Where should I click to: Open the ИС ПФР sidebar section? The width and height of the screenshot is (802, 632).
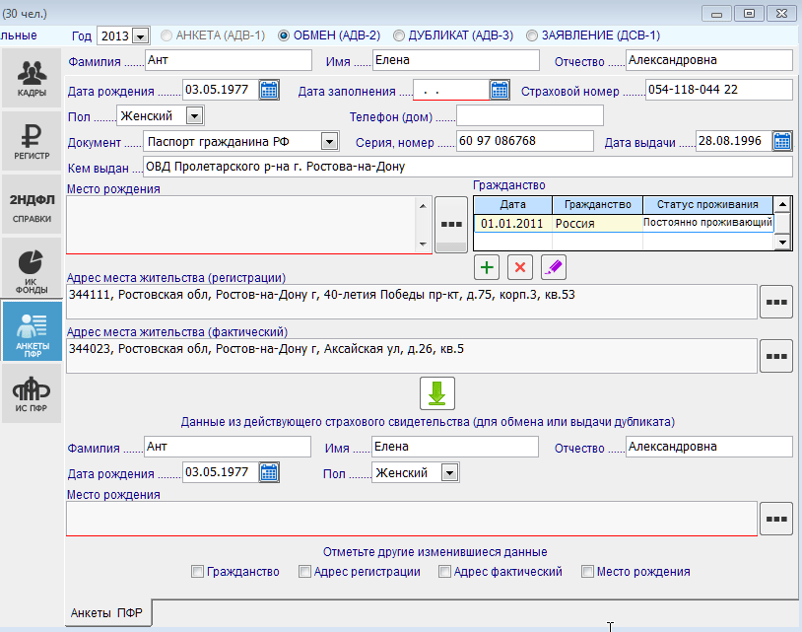coord(32,393)
